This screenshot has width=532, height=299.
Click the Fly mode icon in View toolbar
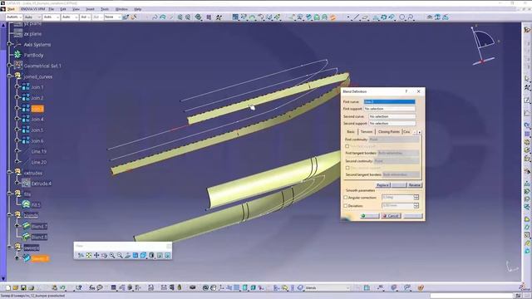click(81, 255)
